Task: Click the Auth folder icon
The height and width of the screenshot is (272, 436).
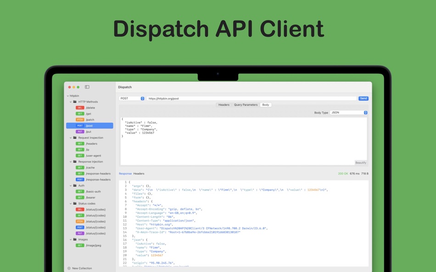Action: [75, 185]
